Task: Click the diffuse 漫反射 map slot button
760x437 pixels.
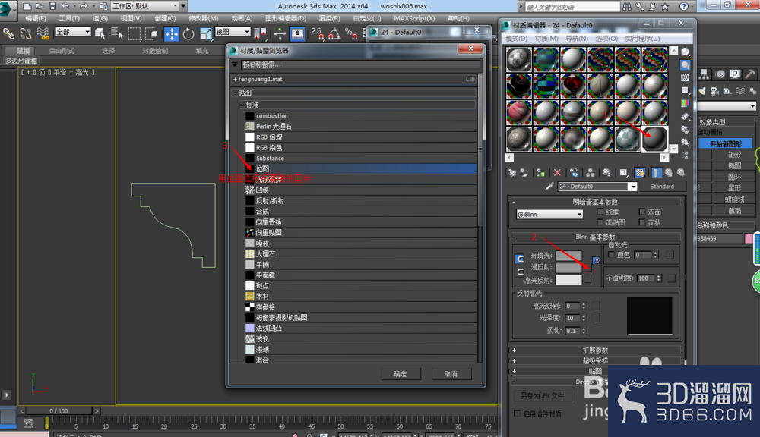Action: click(x=588, y=267)
